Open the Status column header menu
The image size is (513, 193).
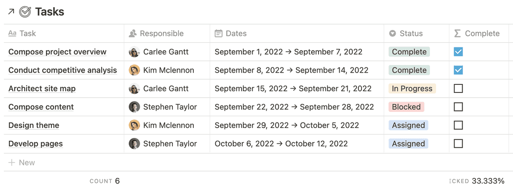click(417, 34)
